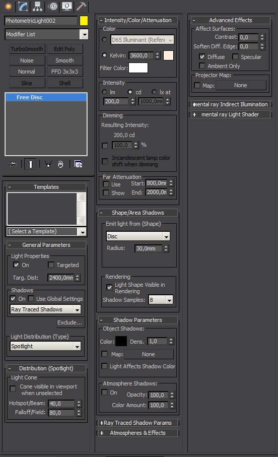Open the Create panel tab

[8, 6]
